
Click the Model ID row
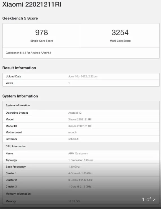point(81,126)
